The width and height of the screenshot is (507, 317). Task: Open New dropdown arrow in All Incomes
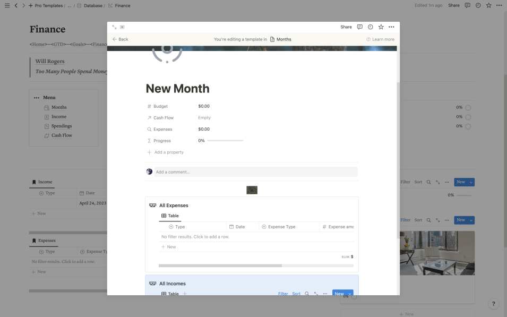[x=349, y=294]
